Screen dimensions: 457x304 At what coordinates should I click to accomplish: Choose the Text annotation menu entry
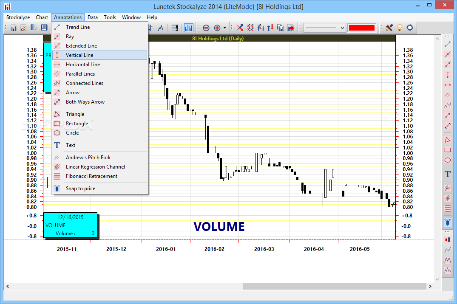pyautogui.click(x=99, y=145)
